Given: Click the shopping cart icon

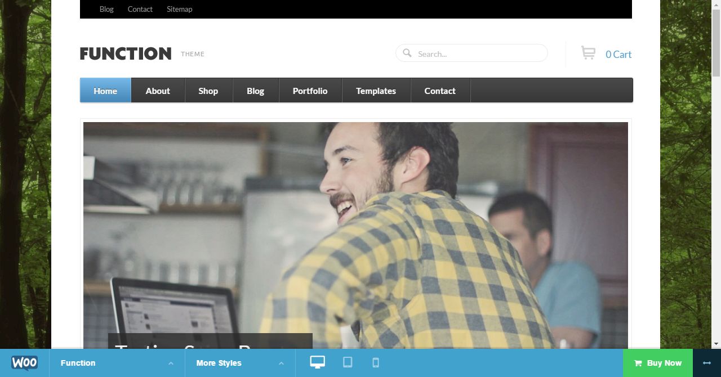Looking at the screenshot, I should click(588, 53).
